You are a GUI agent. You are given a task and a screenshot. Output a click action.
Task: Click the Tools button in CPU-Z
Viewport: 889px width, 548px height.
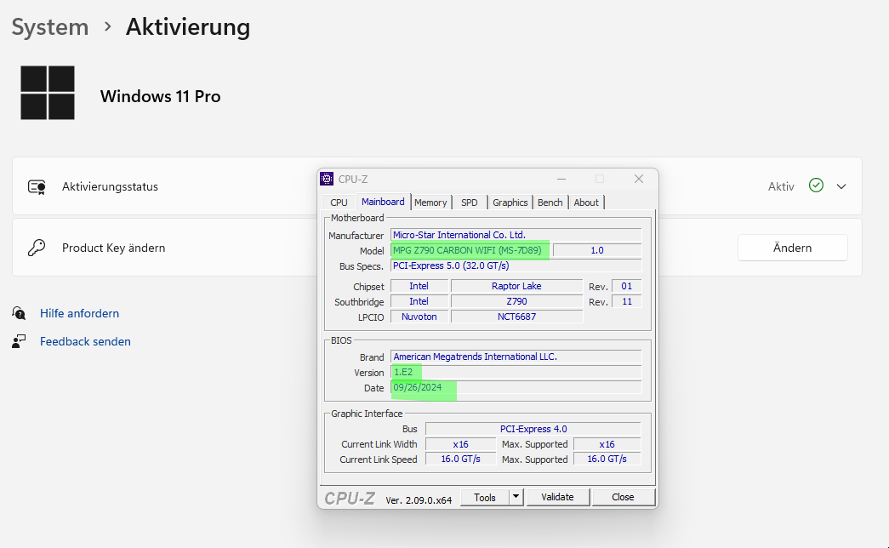coord(485,497)
